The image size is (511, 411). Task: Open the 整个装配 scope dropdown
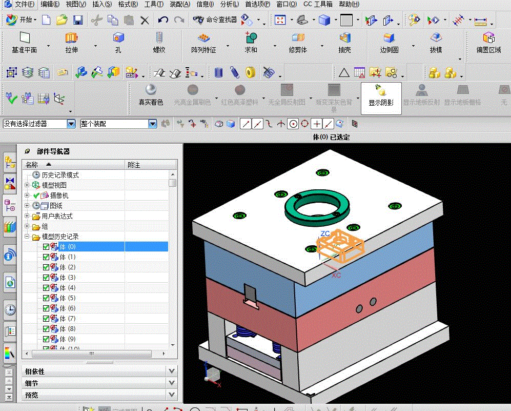(x=153, y=124)
